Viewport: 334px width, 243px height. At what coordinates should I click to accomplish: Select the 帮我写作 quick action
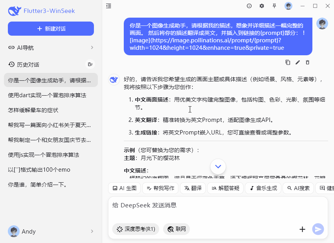coord(160,188)
